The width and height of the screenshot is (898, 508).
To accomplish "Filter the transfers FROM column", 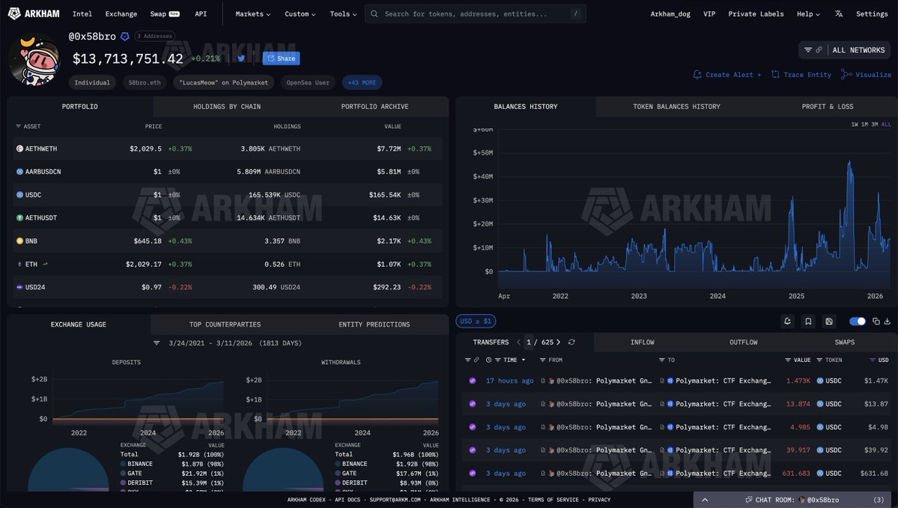I will click(x=542, y=360).
